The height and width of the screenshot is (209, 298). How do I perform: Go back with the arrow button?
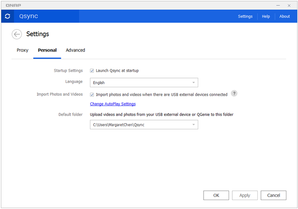click(x=17, y=34)
